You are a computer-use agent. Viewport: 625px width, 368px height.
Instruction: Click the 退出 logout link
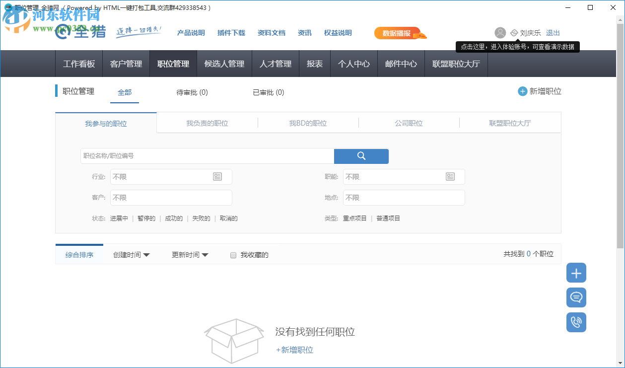click(x=553, y=33)
